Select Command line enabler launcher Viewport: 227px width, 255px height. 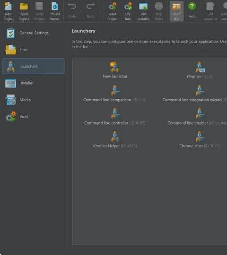(197, 116)
